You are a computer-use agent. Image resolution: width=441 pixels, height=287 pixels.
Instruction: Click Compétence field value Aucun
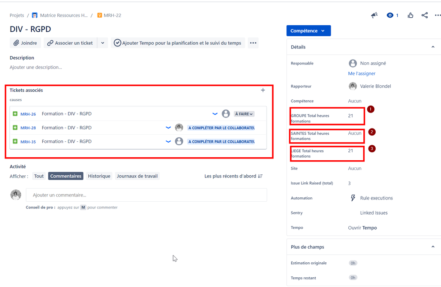(354, 101)
